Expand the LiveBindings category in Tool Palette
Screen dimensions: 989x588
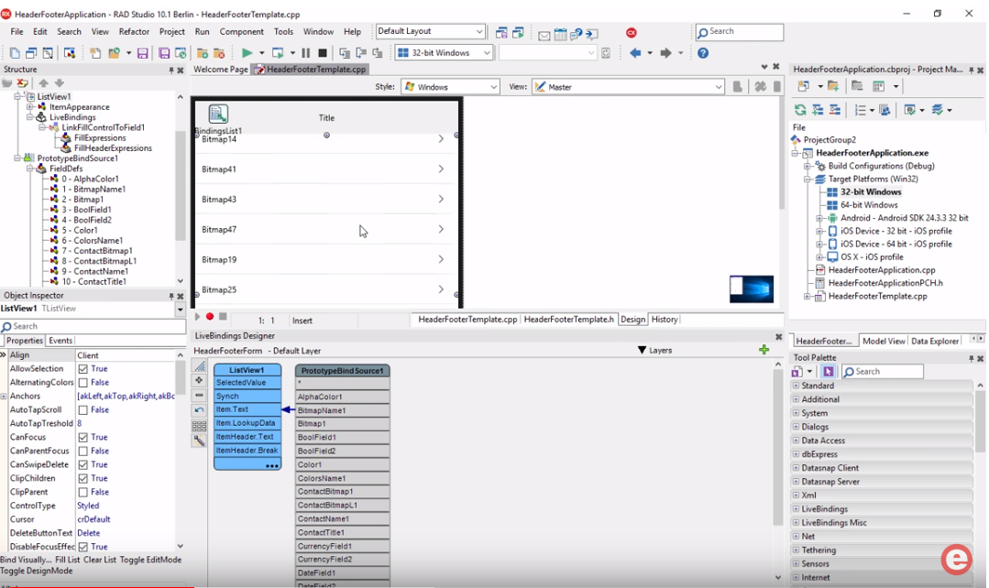[x=796, y=509]
